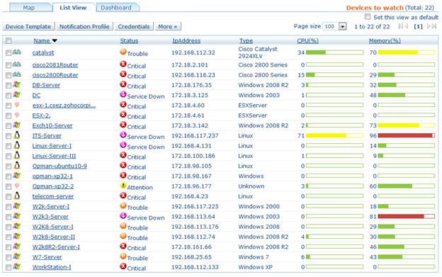442x277 pixels.
Task: Click the Credentials button
Action: click(134, 26)
